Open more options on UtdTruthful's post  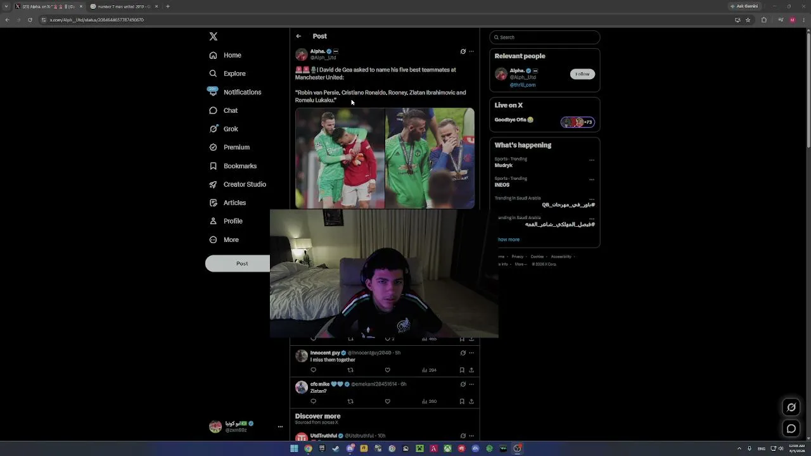point(471,436)
